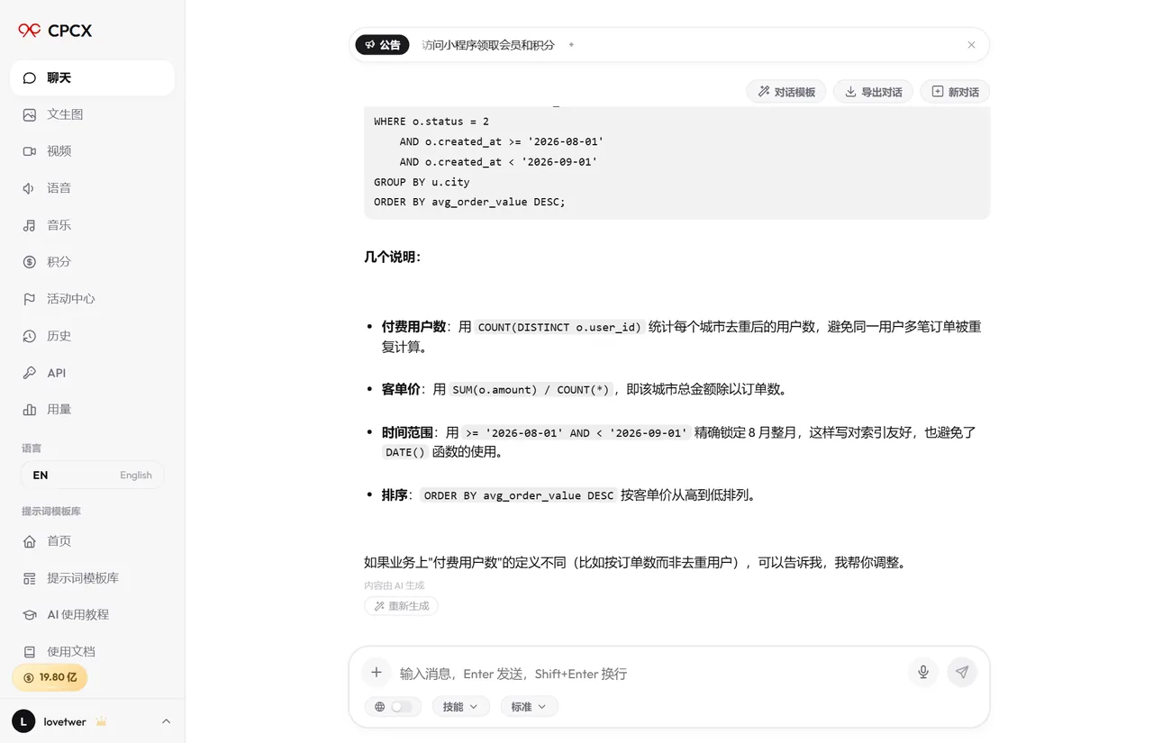The height and width of the screenshot is (743, 1153).
Task: Click the inline code SUM(o.amount) / COUNT(*)
Action: (x=531, y=390)
